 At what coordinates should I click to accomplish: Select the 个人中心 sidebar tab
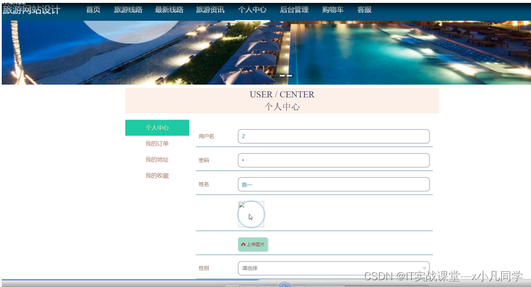tap(157, 128)
